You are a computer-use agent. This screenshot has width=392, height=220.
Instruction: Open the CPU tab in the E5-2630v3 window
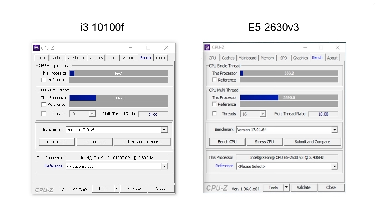pyautogui.click(x=212, y=58)
